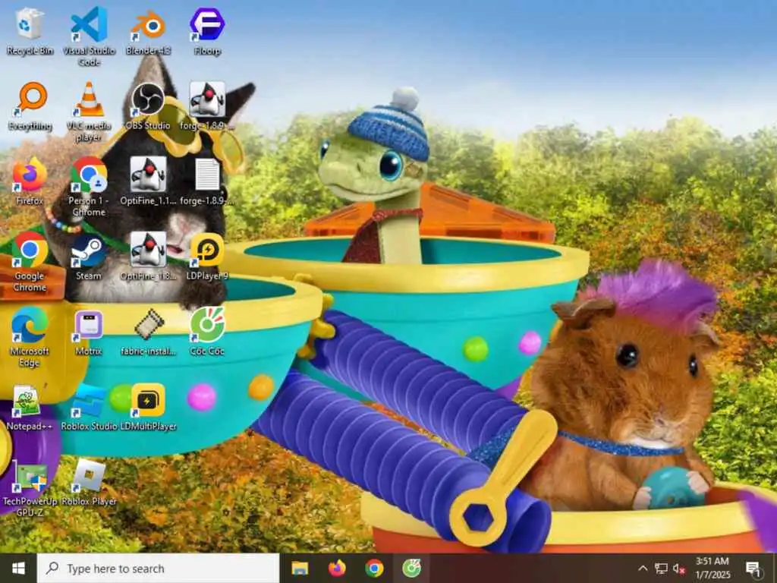The width and height of the screenshot is (777, 583).
Task: Launch Visual Studio Code shortcut
Action: click(x=90, y=36)
